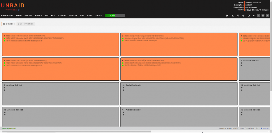272x133 pixels.
Task: Select available disk slot 10
Action: click(179, 94)
